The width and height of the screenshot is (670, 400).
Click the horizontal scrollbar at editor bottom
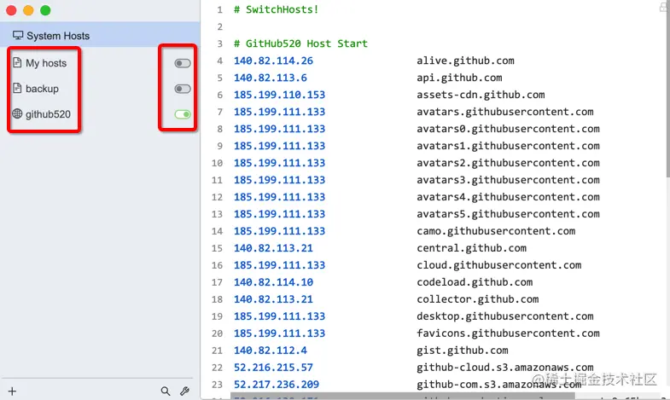[x=403, y=397]
